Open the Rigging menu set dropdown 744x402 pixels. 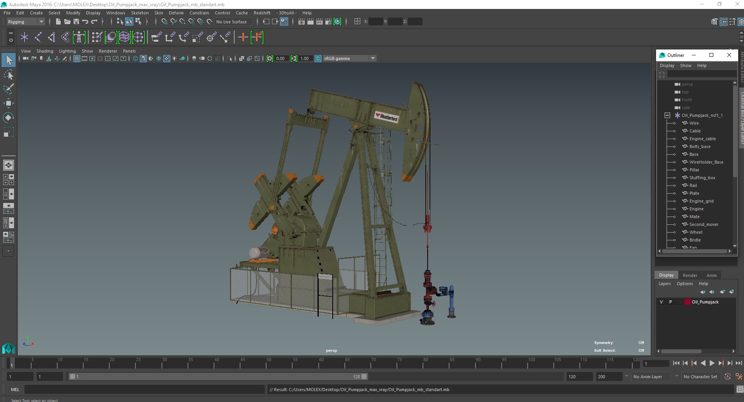26,22
